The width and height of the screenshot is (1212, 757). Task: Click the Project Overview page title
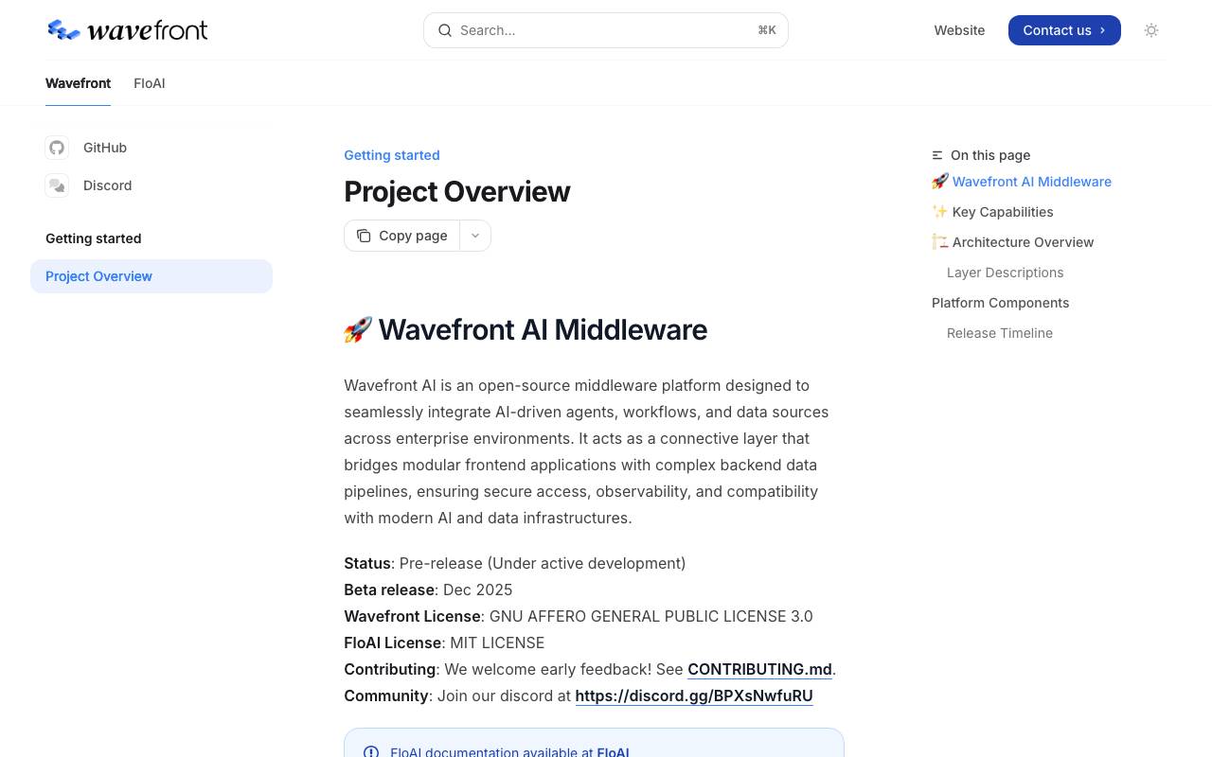(457, 191)
